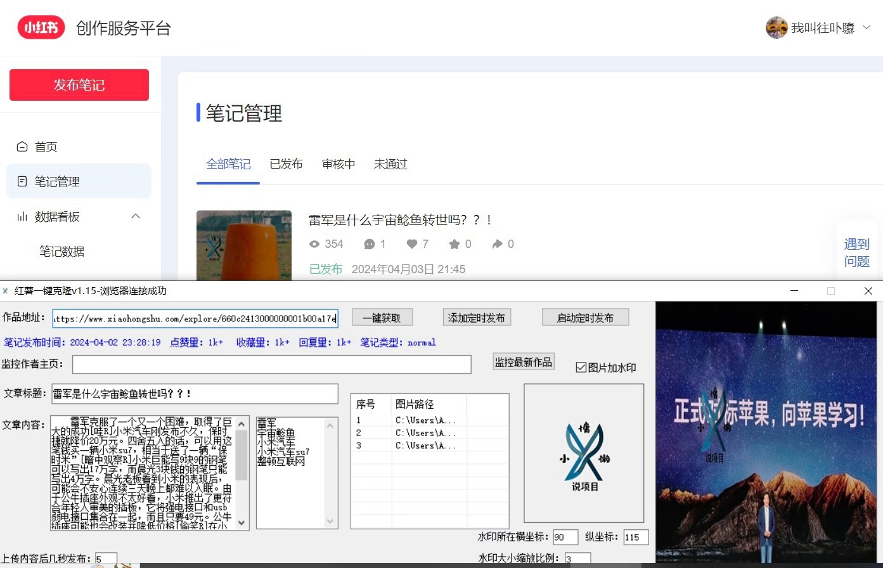
Task: Switch to the 全部笔记 tab
Action: tap(228, 164)
